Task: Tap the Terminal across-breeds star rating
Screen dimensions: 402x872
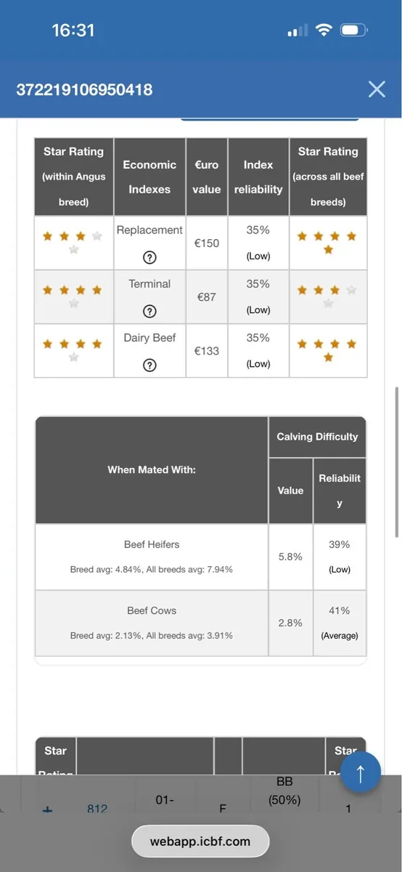Action: tap(328, 296)
